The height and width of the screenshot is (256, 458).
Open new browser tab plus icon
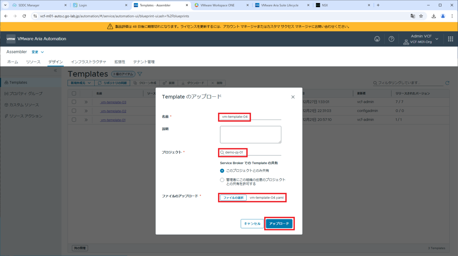pos(378,5)
